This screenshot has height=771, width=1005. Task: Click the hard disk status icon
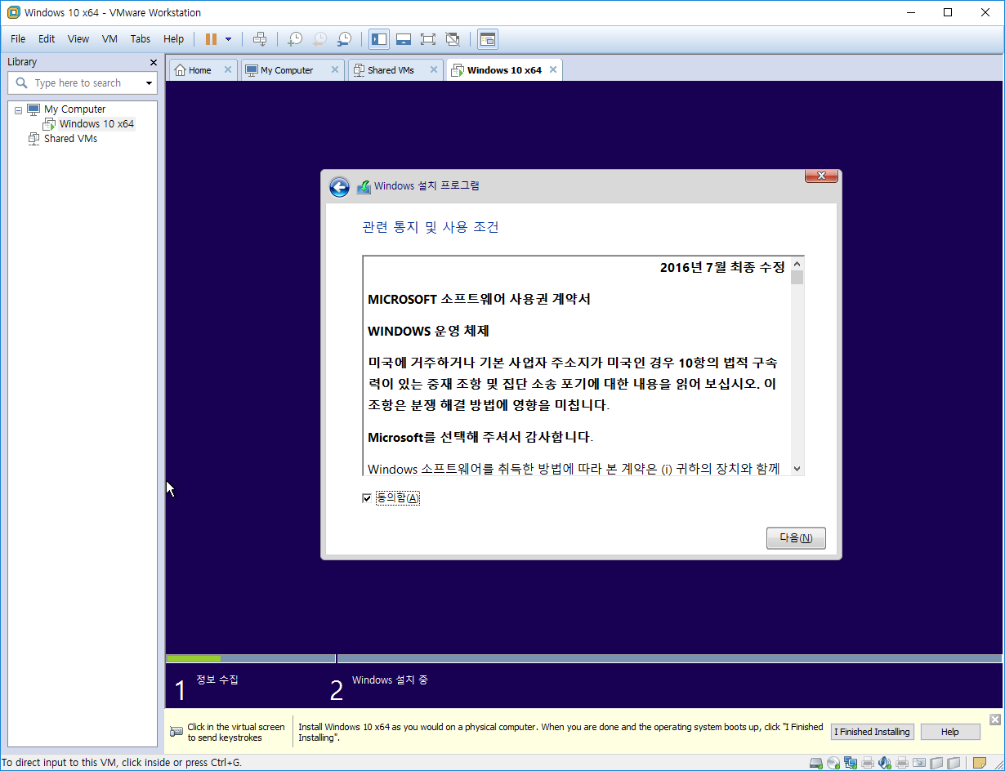815,763
